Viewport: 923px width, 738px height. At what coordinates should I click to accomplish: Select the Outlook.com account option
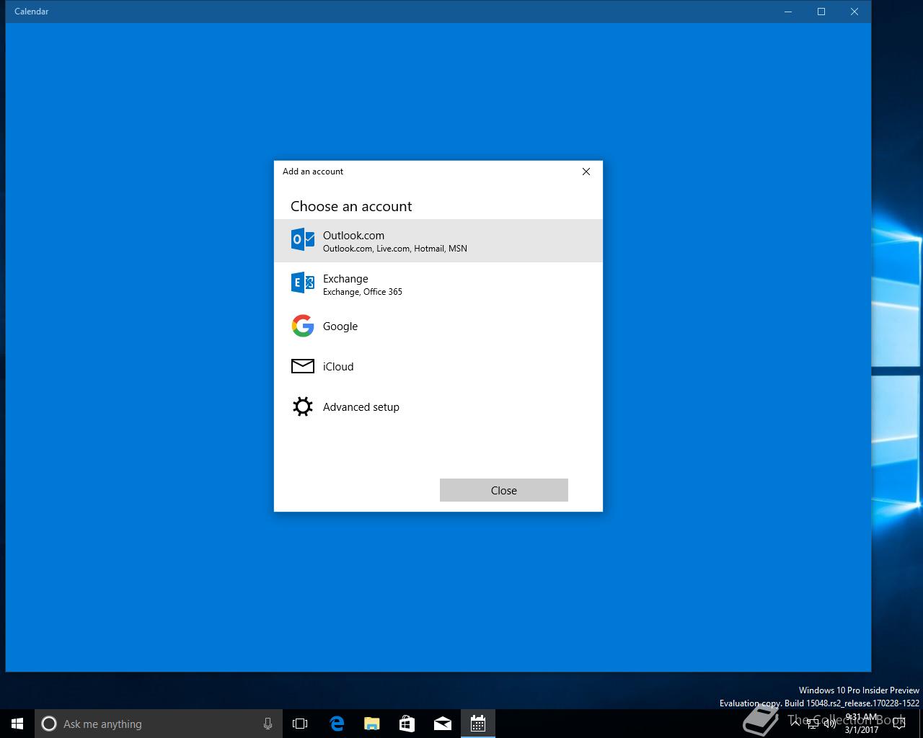(x=438, y=241)
